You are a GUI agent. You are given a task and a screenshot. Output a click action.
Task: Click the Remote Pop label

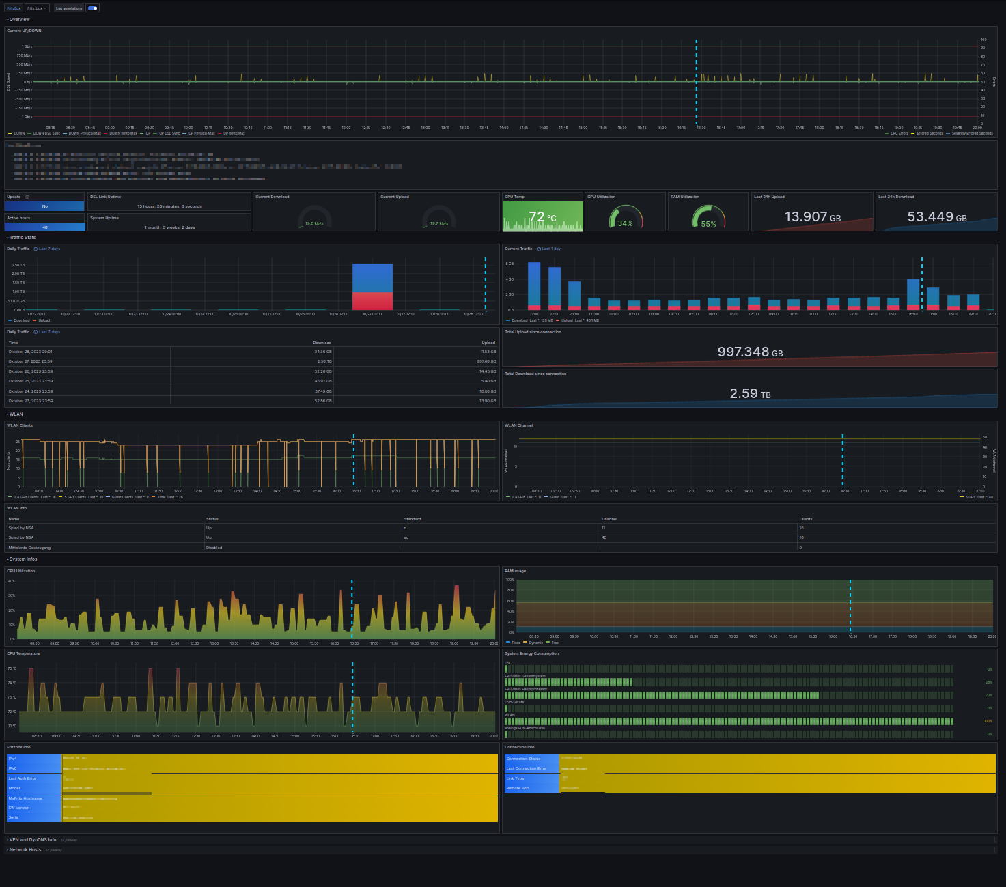tap(517, 788)
